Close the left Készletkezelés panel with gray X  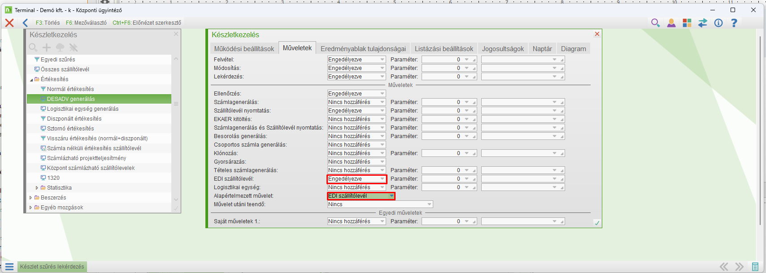[176, 34]
